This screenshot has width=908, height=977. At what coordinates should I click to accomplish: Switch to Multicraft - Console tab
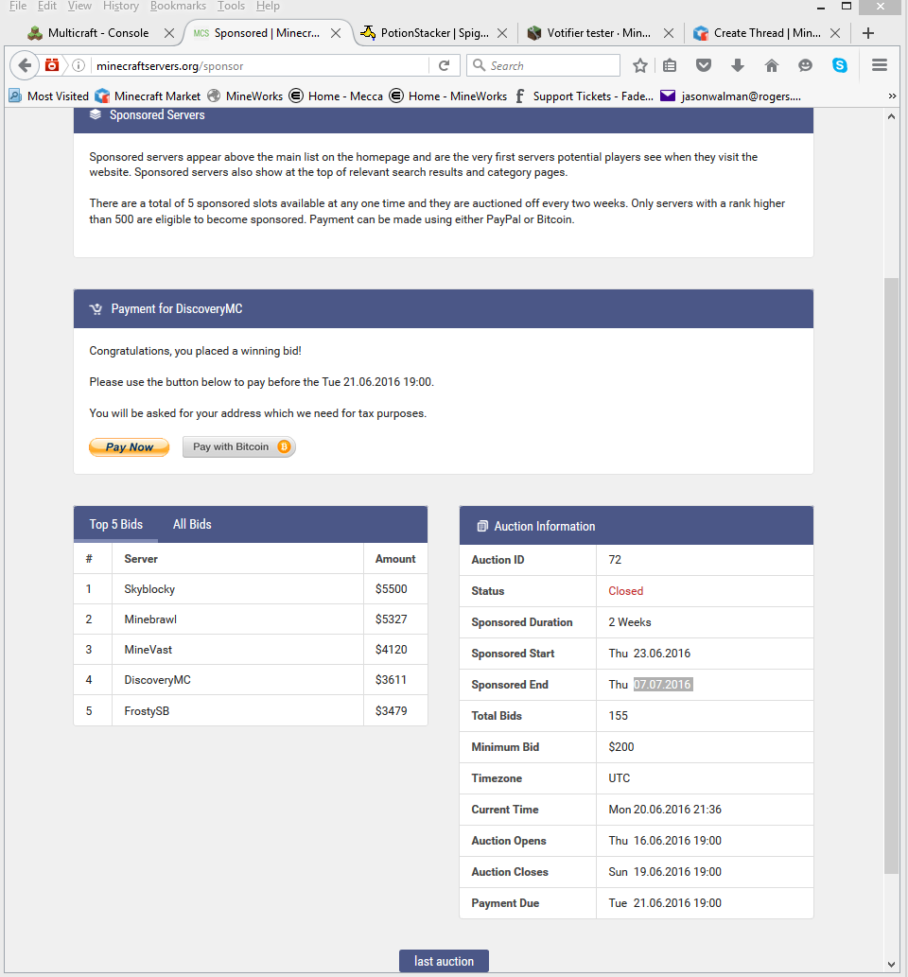tap(97, 33)
